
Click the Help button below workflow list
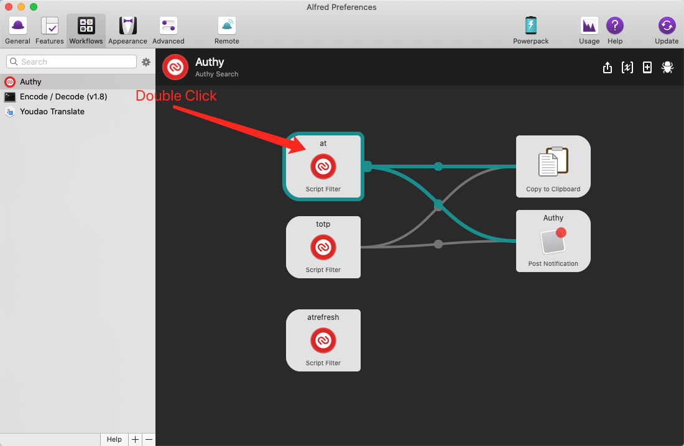pyautogui.click(x=114, y=439)
